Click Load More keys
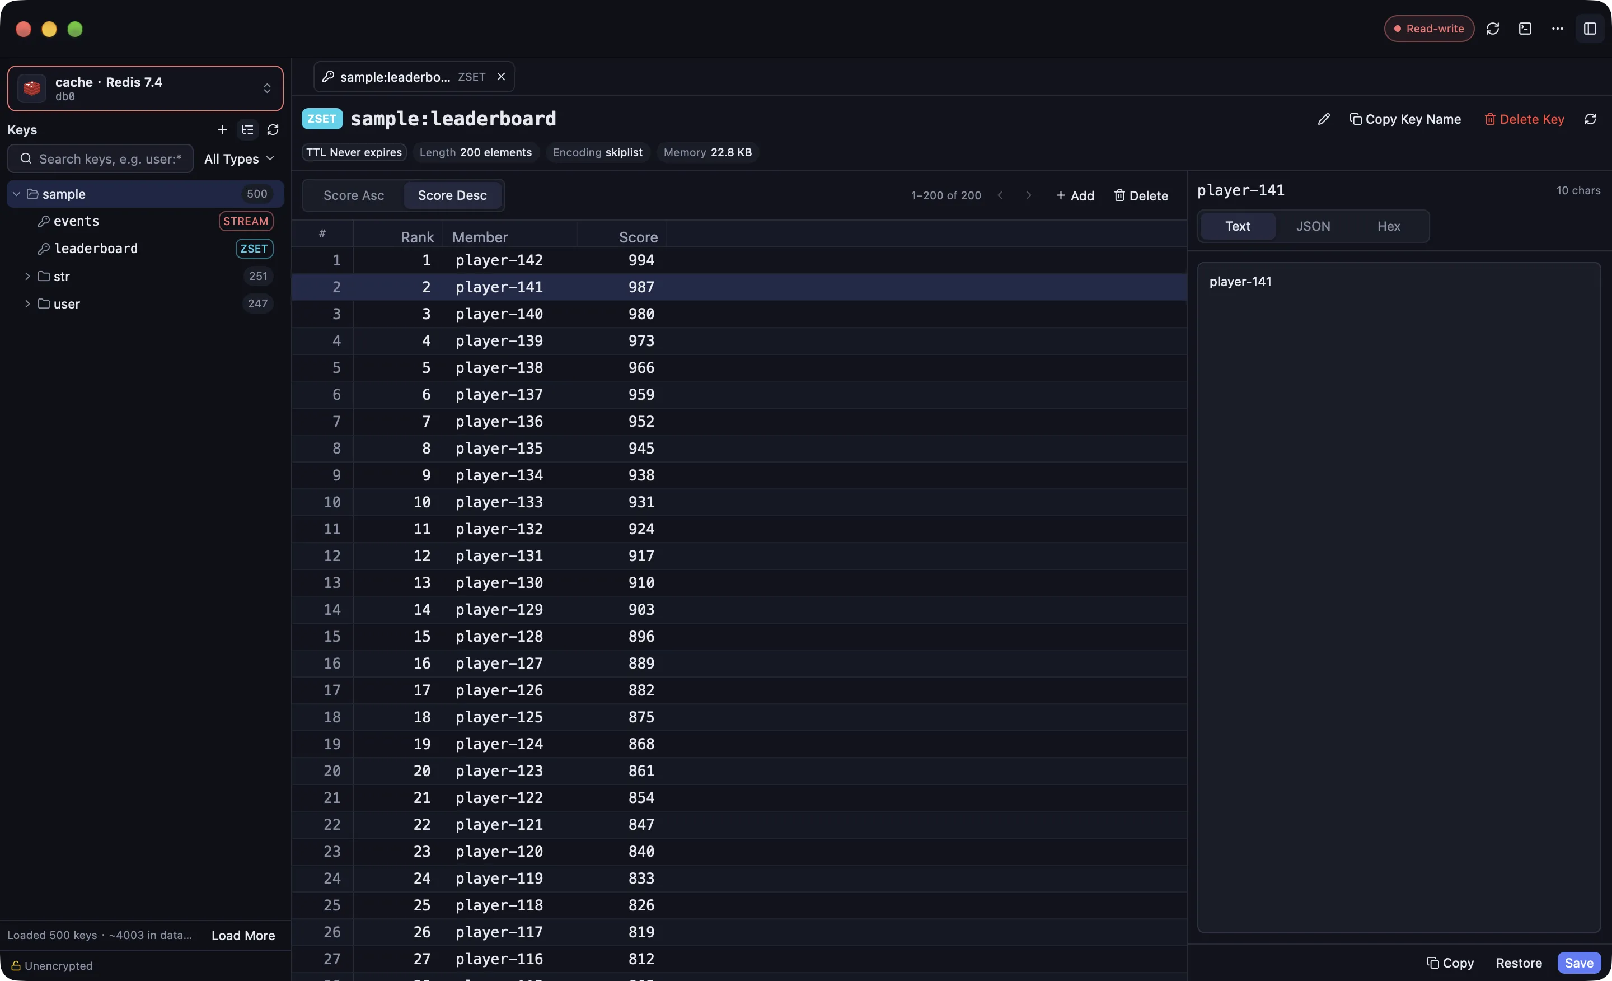Image resolution: width=1612 pixels, height=981 pixels. tap(243, 936)
